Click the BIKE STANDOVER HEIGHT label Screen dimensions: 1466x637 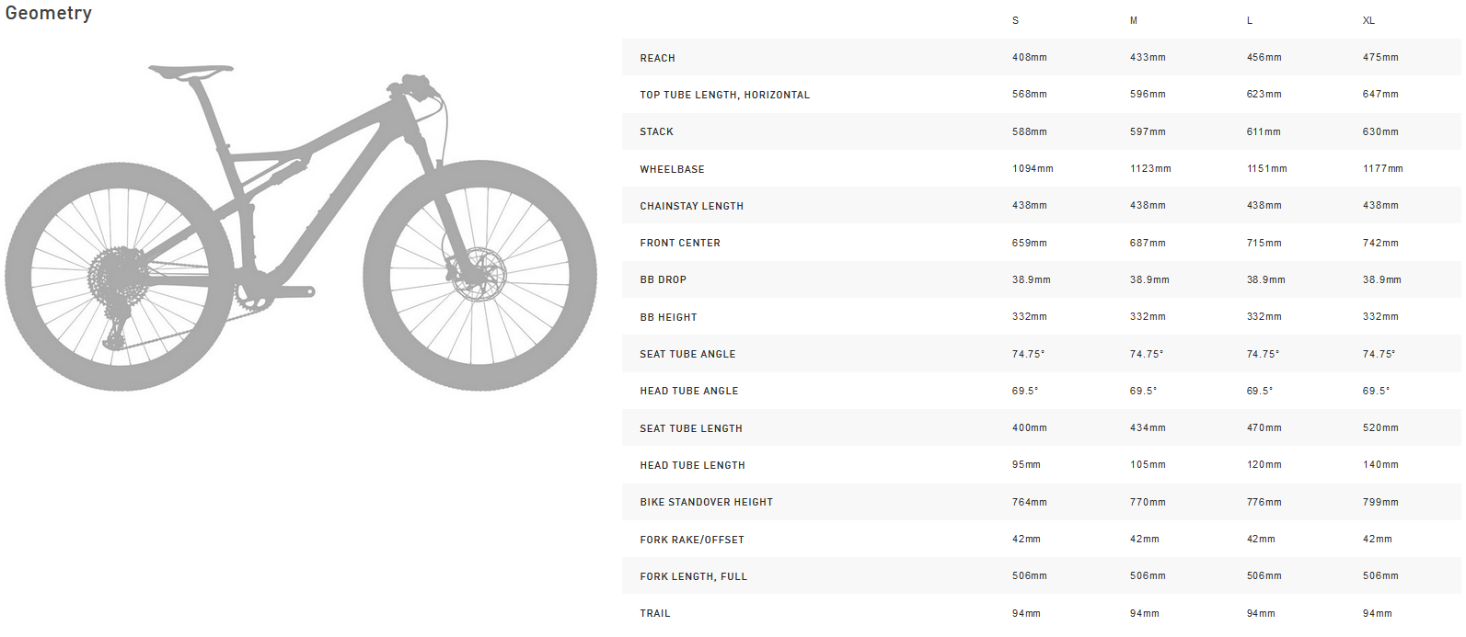706,502
